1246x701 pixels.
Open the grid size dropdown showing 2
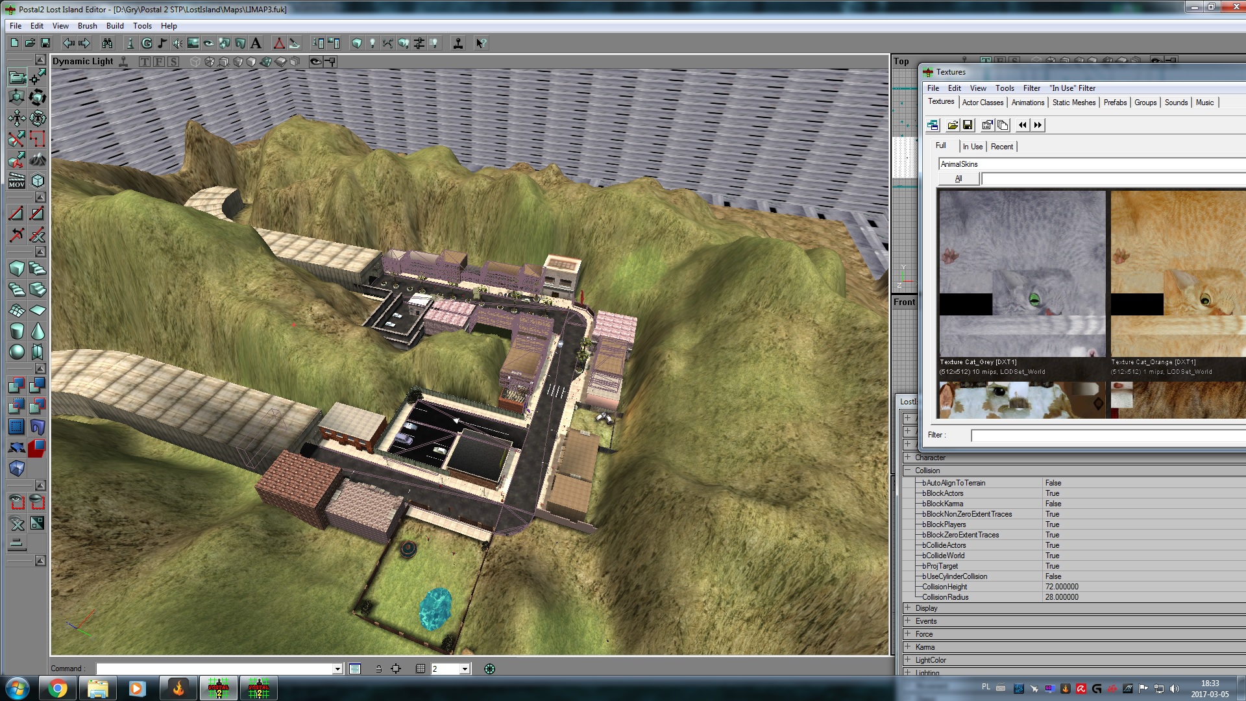[465, 669]
